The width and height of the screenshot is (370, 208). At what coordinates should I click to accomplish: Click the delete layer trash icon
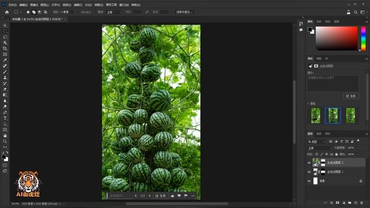click(361, 203)
